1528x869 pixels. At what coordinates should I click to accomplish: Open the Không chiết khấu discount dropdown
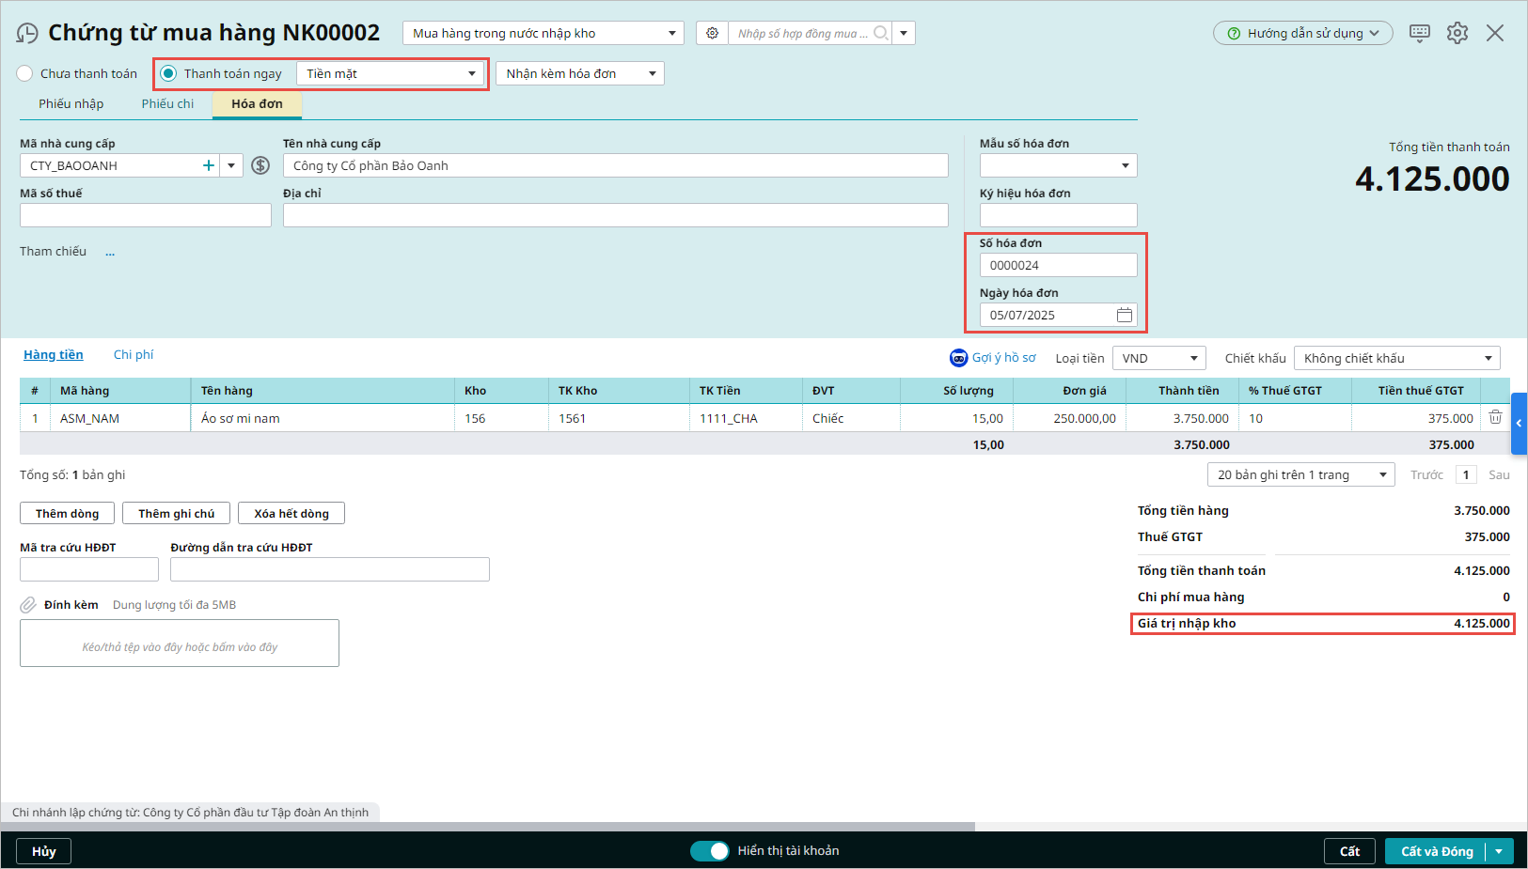pos(1396,358)
